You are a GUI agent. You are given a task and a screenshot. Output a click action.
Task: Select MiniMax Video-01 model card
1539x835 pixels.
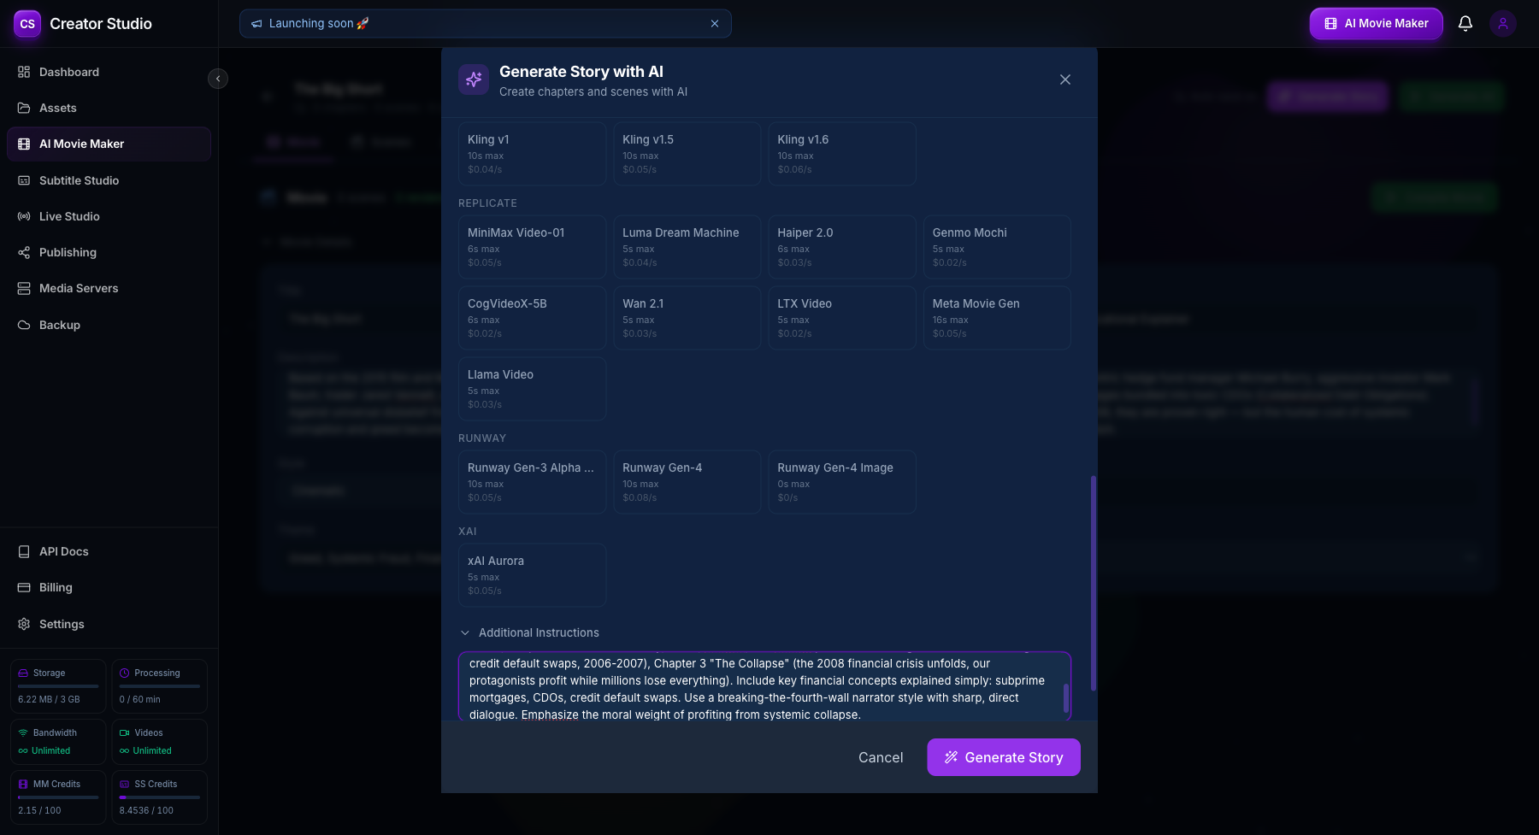pyautogui.click(x=533, y=247)
